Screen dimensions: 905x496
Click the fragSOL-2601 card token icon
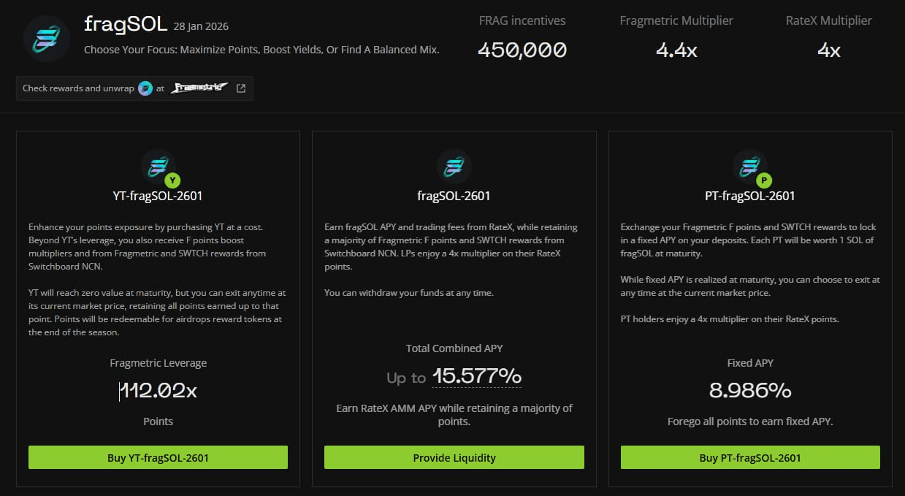click(x=454, y=167)
